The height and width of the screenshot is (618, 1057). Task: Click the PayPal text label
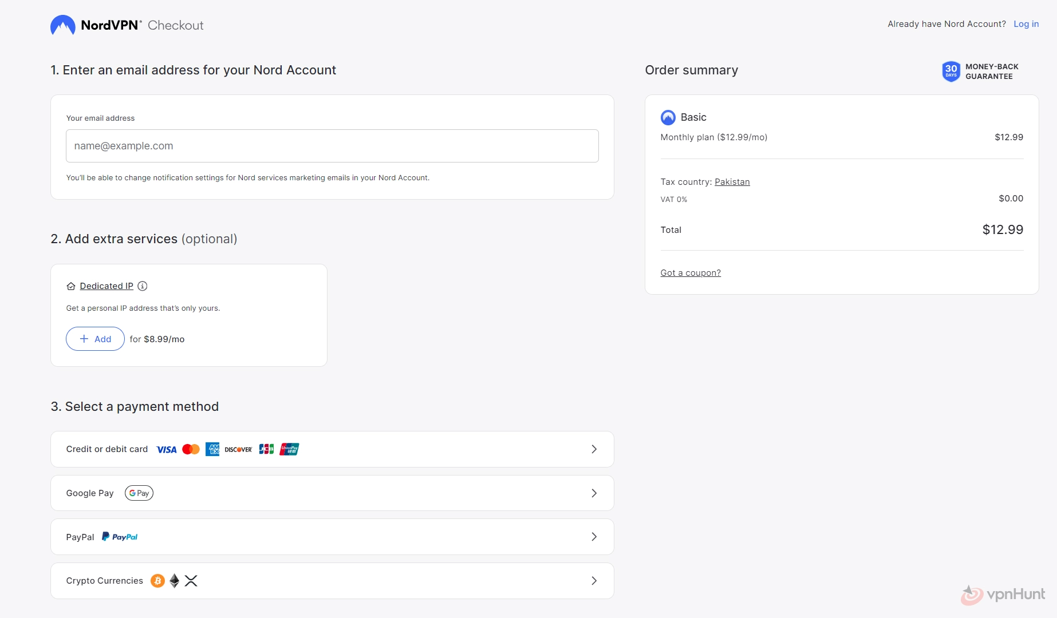click(80, 537)
